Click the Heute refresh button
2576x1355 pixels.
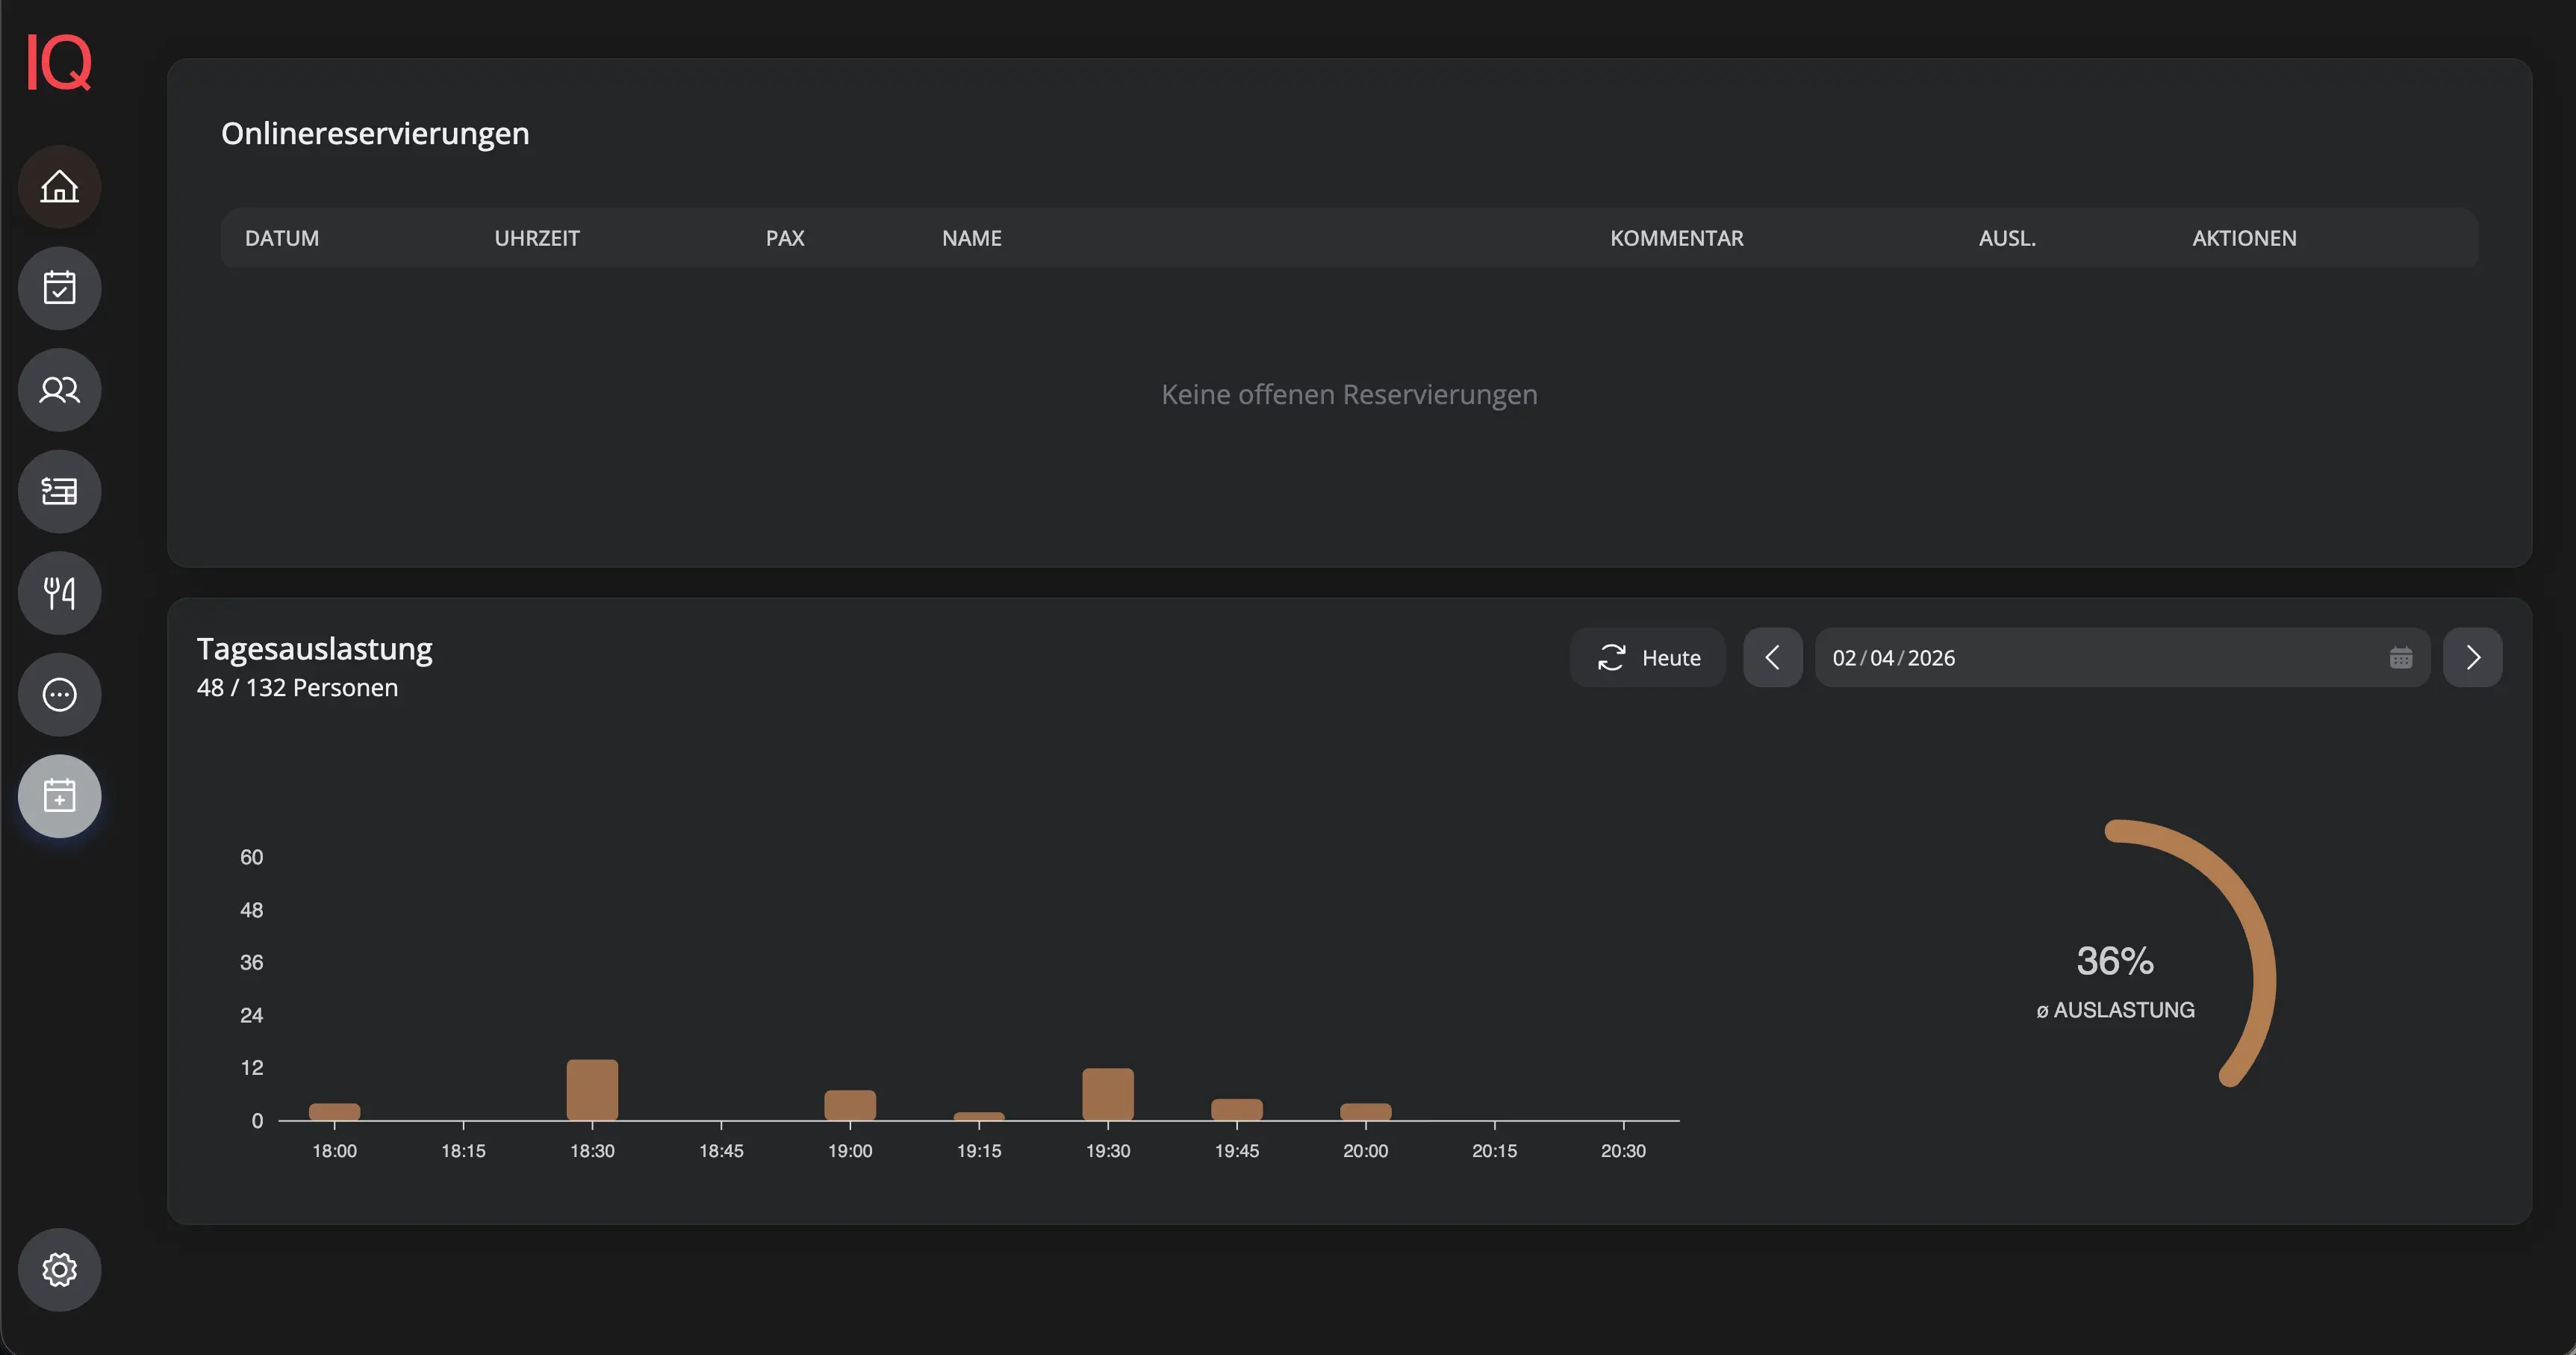(x=1647, y=657)
